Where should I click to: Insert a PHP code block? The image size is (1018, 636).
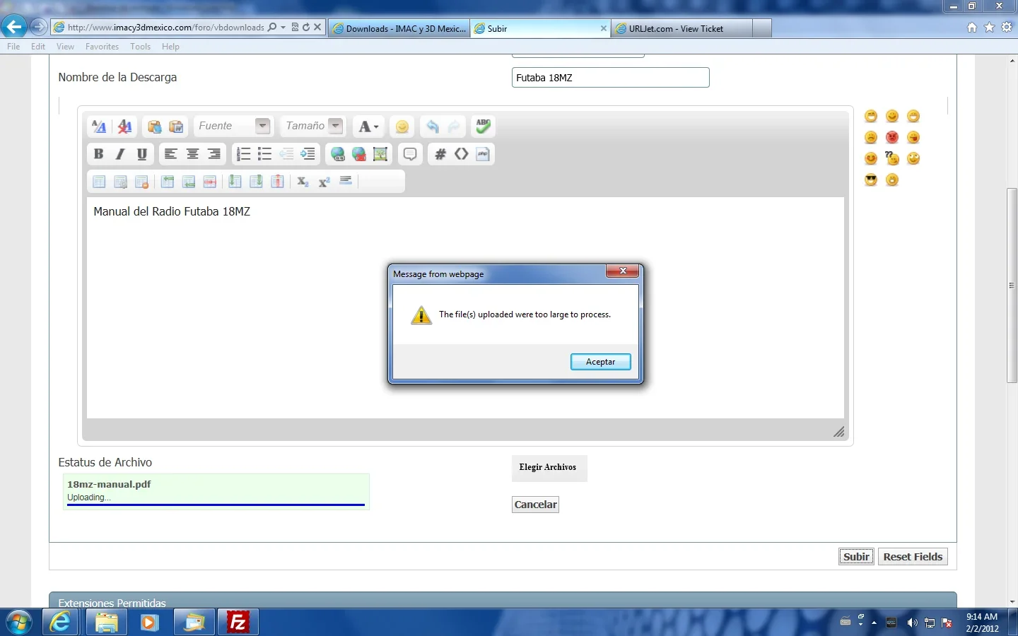coord(483,154)
